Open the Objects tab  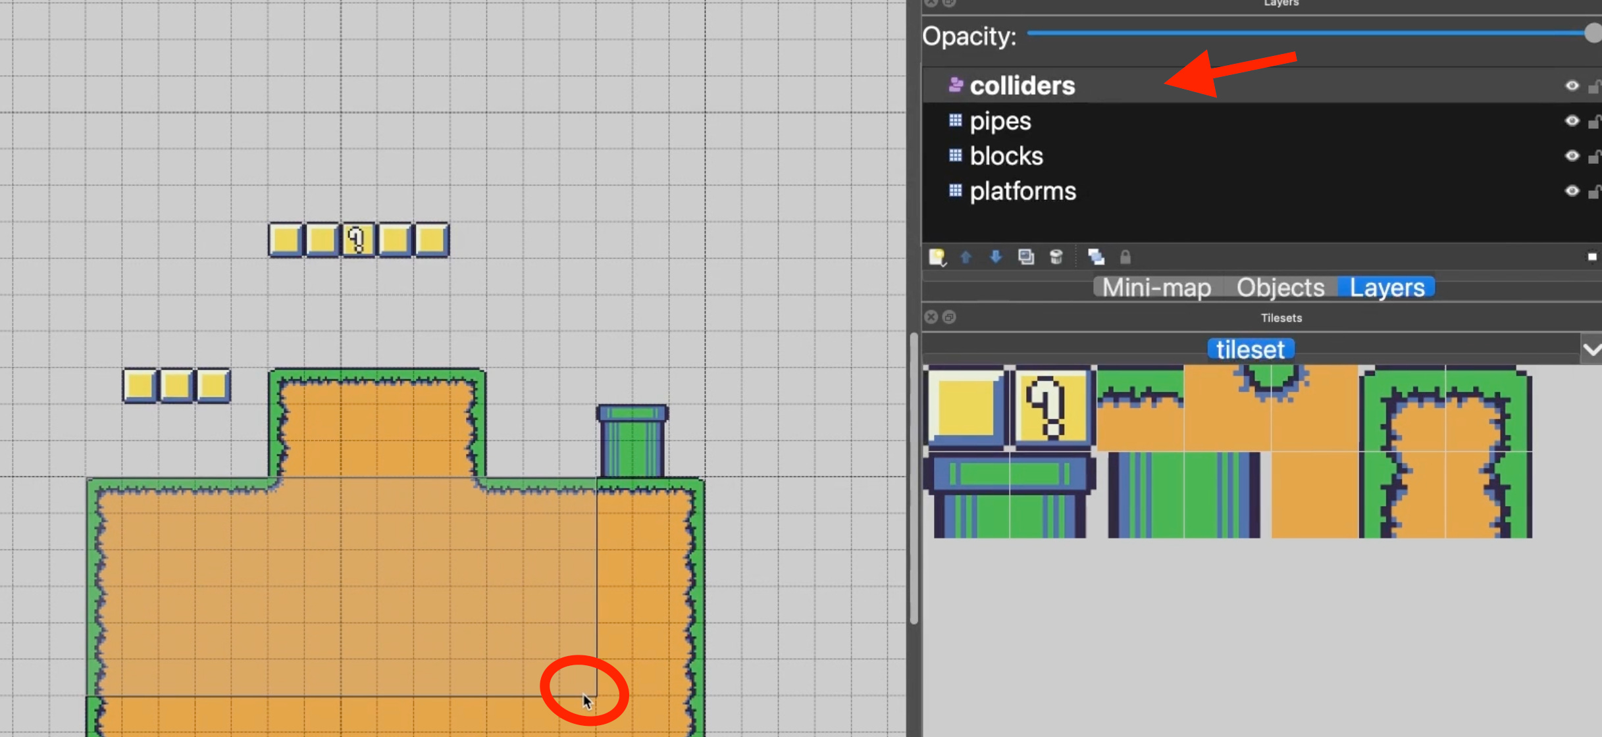1280,288
